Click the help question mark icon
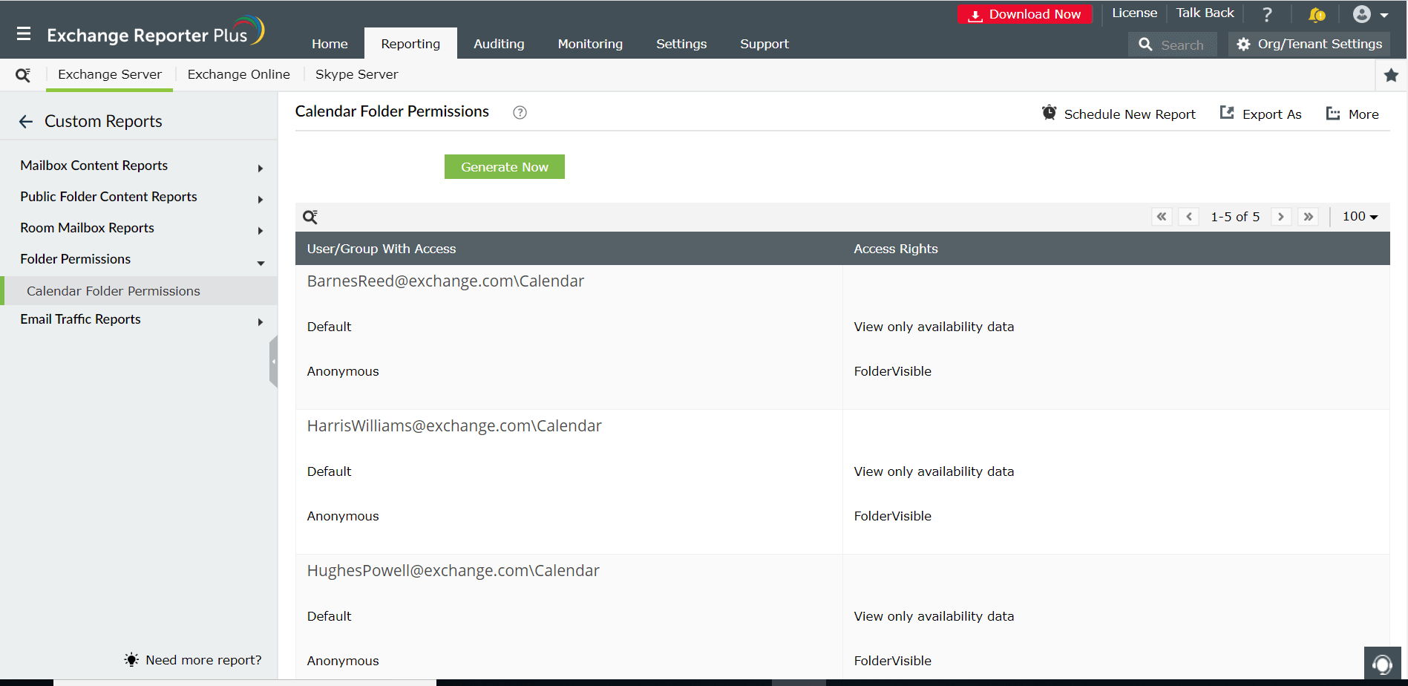Viewport: 1408px width, 686px height. click(1267, 13)
